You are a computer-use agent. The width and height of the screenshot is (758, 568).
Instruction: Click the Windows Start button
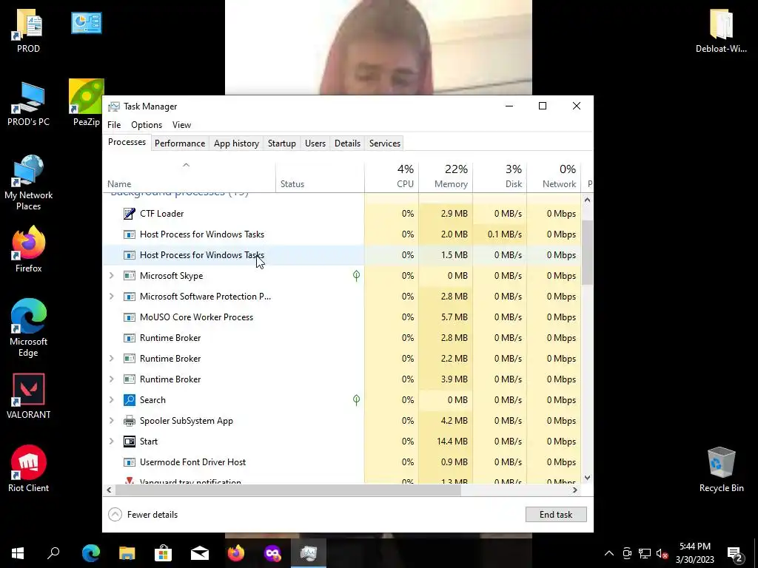tap(18, 553)
